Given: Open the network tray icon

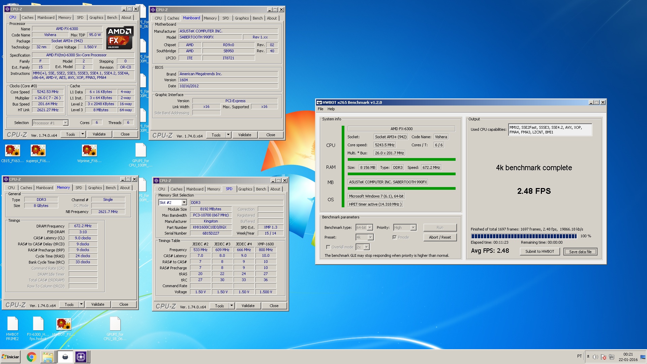Looking at the screenshot, I should coord(611,357).
